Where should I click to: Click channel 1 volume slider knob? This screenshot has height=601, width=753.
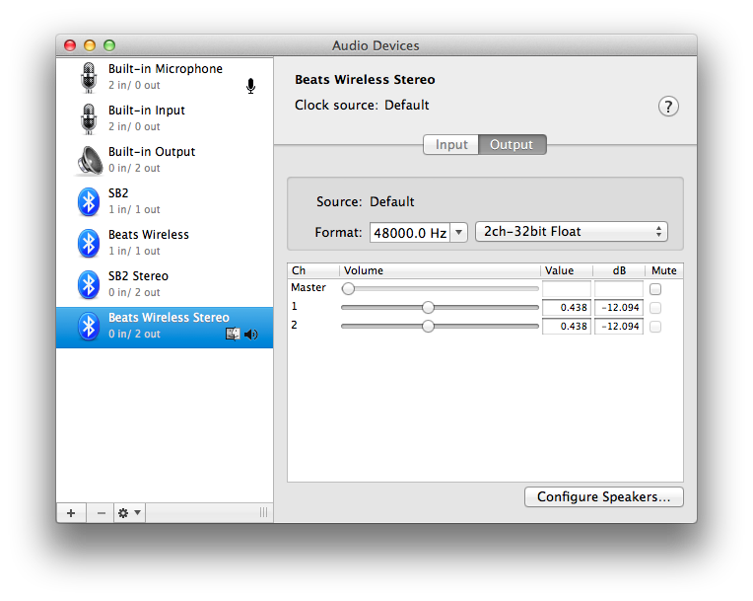click(x=428, y=307)
